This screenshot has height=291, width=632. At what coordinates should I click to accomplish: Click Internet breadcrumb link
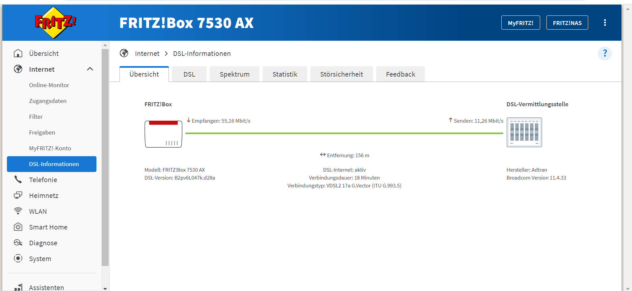click(147, 54)
